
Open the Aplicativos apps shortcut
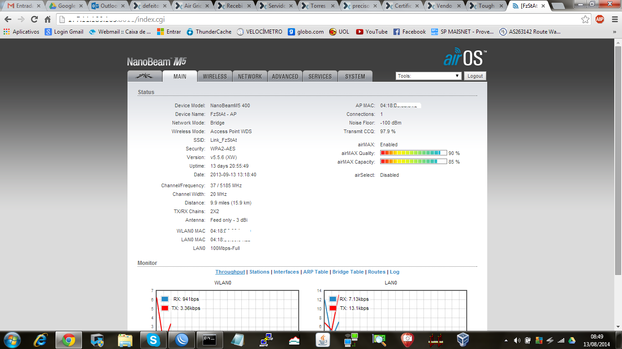point(21,32)
